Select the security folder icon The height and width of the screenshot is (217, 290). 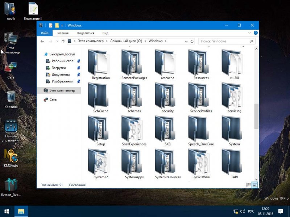(x=166, y=95)
